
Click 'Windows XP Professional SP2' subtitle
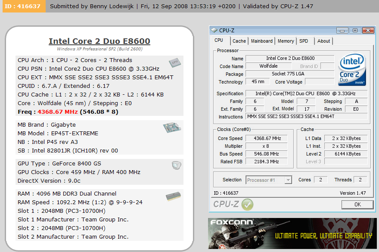coord(99,49)
